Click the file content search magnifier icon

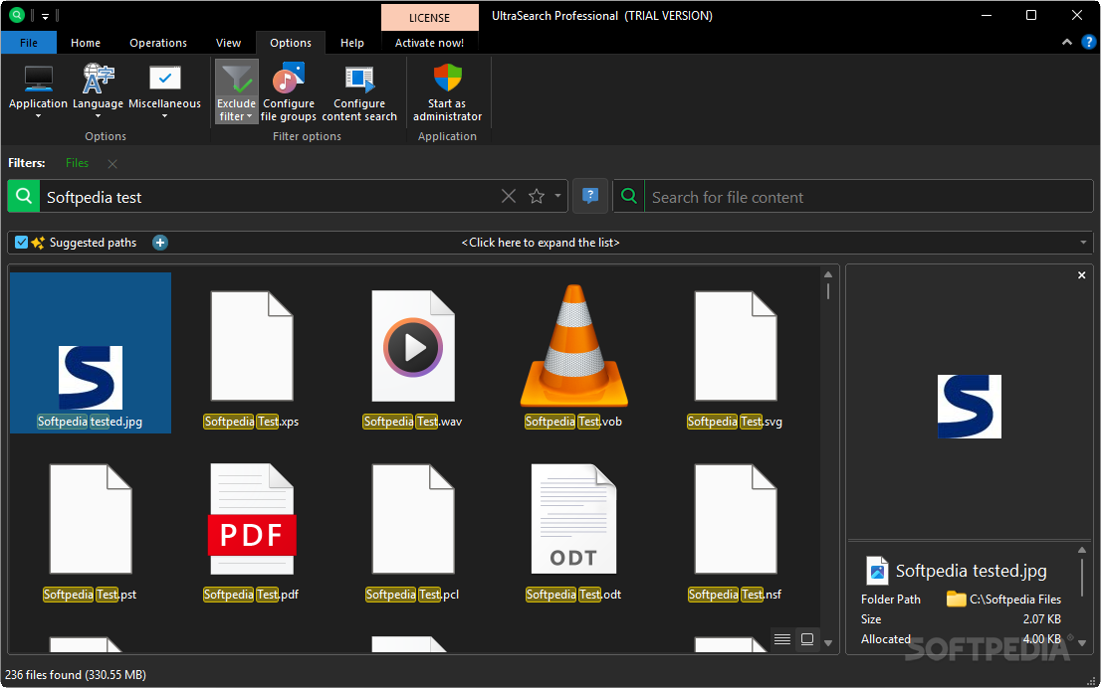click(629, 197)
